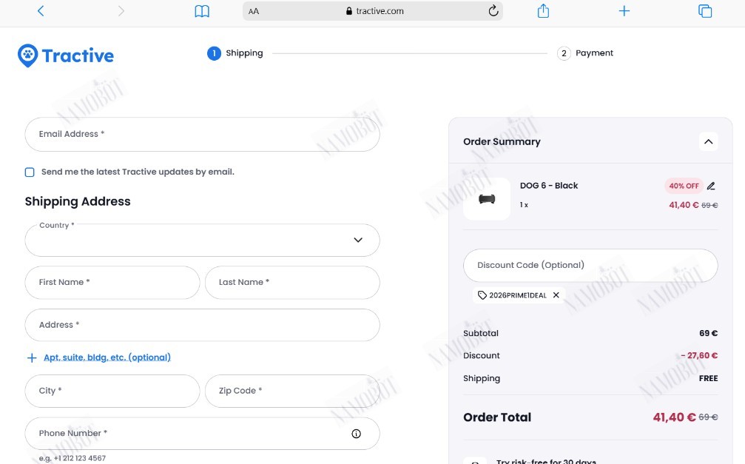Focus the First Name field
This screenshot has width=745, height=464.
pos(112,283)
